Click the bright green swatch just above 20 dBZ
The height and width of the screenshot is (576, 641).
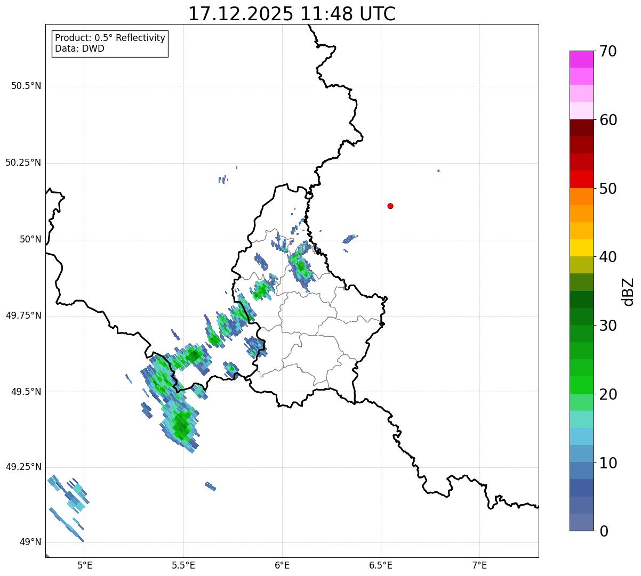[581, 385]
